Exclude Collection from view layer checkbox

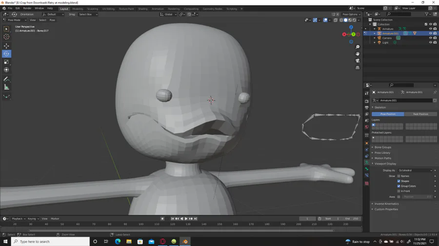426,24
